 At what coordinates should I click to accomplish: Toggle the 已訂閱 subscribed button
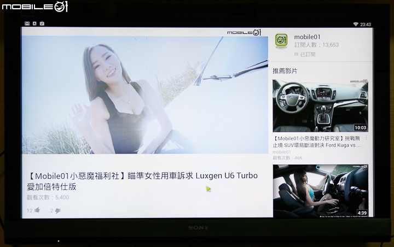point(305,54)
